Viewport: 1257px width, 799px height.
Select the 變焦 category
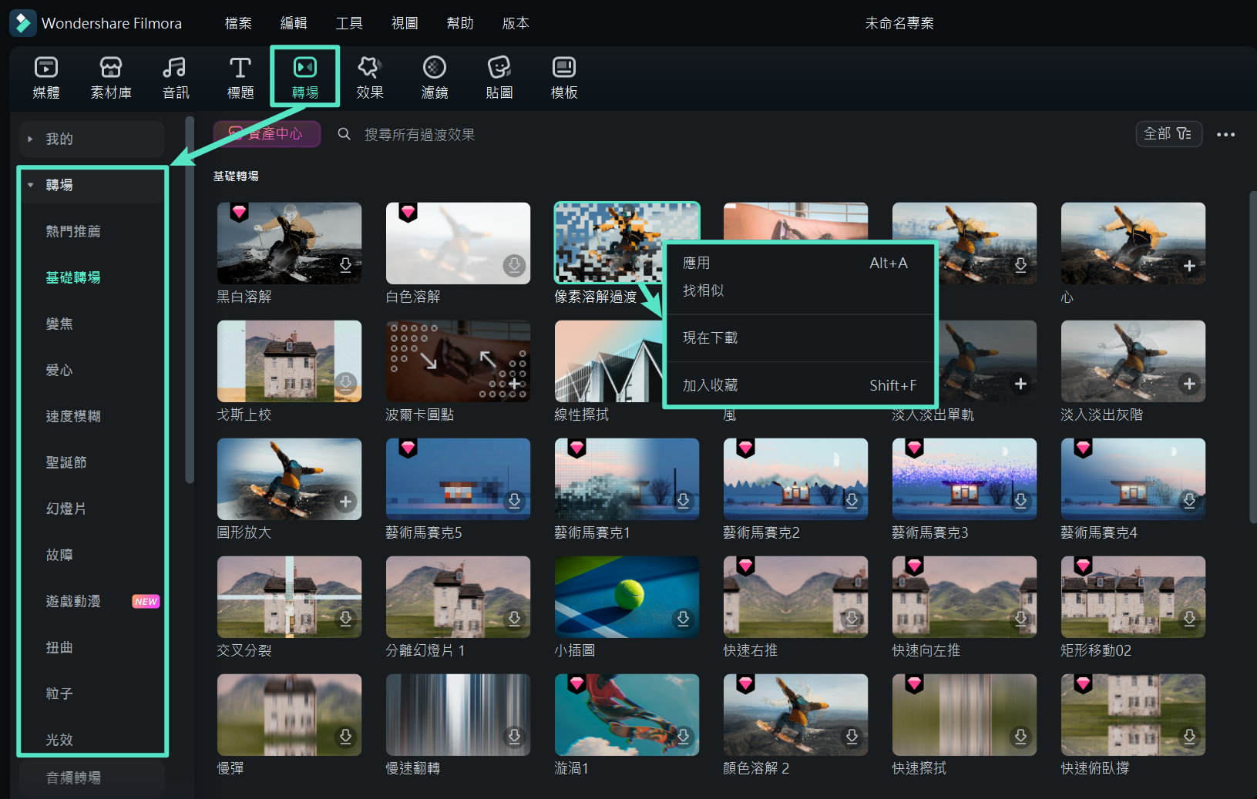[59, 324]
